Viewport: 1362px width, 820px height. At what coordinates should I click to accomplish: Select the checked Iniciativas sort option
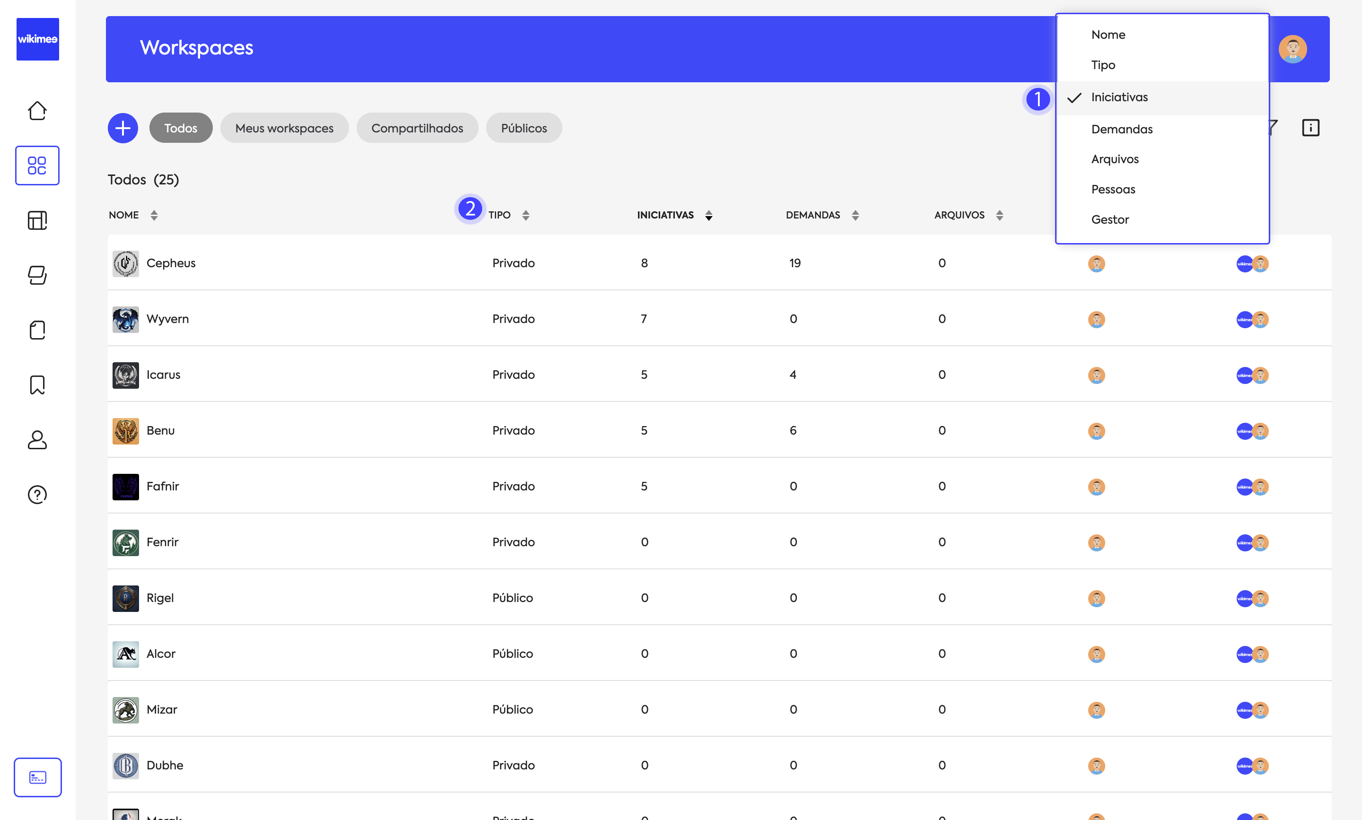[1119, 97]
